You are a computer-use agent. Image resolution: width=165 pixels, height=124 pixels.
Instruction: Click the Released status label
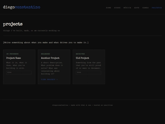[46, 54]
